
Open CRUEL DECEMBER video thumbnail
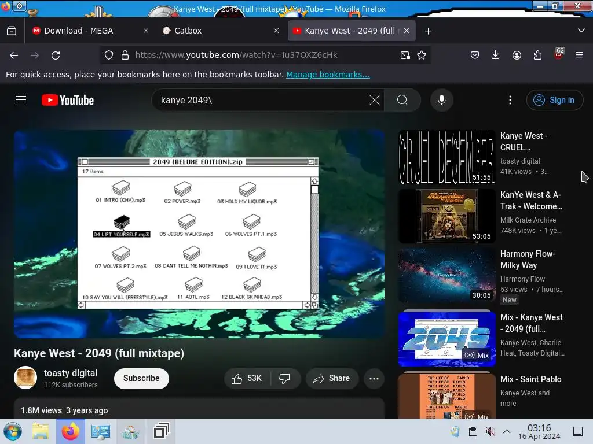pyautogui.click(x=446, y=157)
